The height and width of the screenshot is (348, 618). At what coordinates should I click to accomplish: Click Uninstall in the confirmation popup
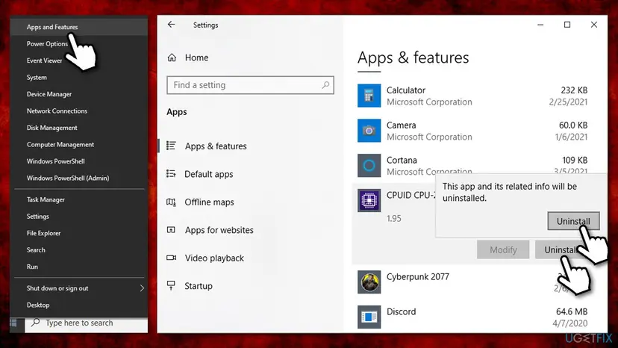(573, 221)
